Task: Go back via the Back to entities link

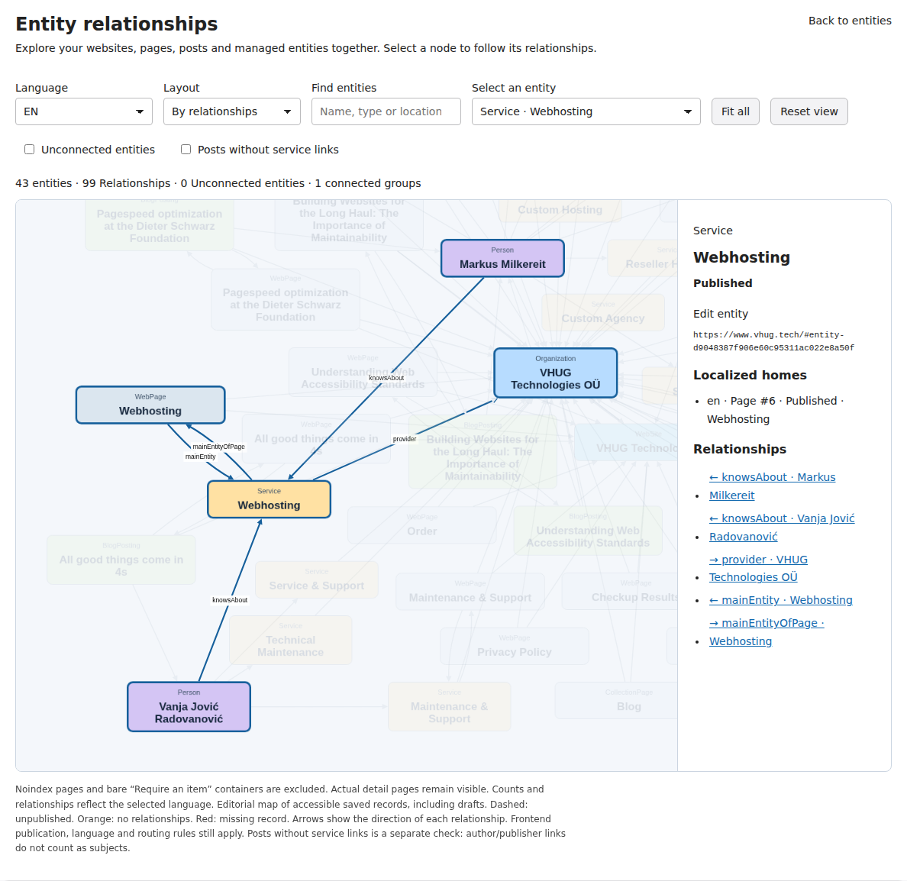Action: click(850, 21)
